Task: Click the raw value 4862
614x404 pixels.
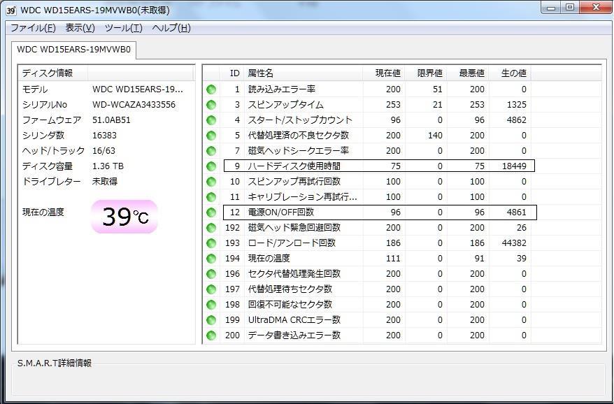Action: [516, 120]
